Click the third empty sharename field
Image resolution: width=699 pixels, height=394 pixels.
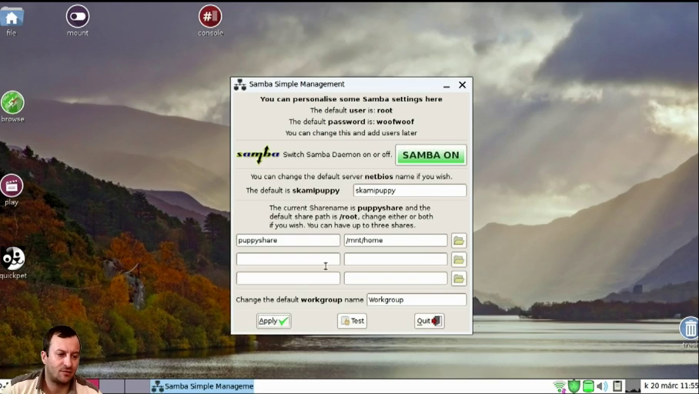pos(288,278)
